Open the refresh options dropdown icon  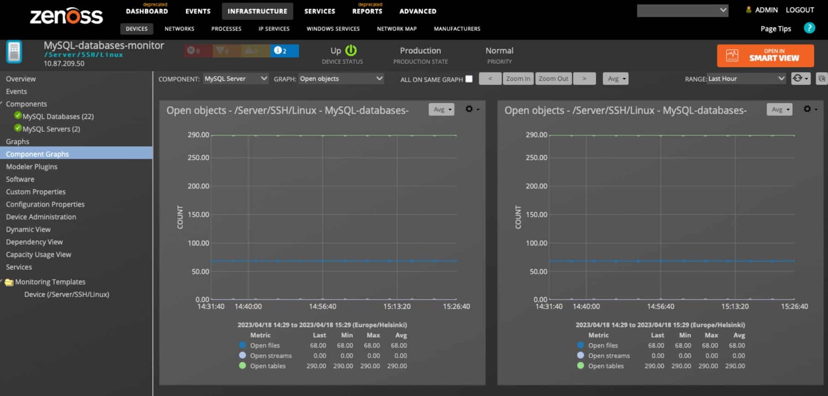[801, 78]
